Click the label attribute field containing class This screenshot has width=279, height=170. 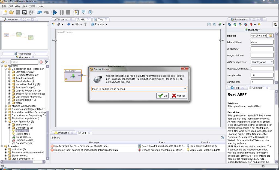coord(262,42)
